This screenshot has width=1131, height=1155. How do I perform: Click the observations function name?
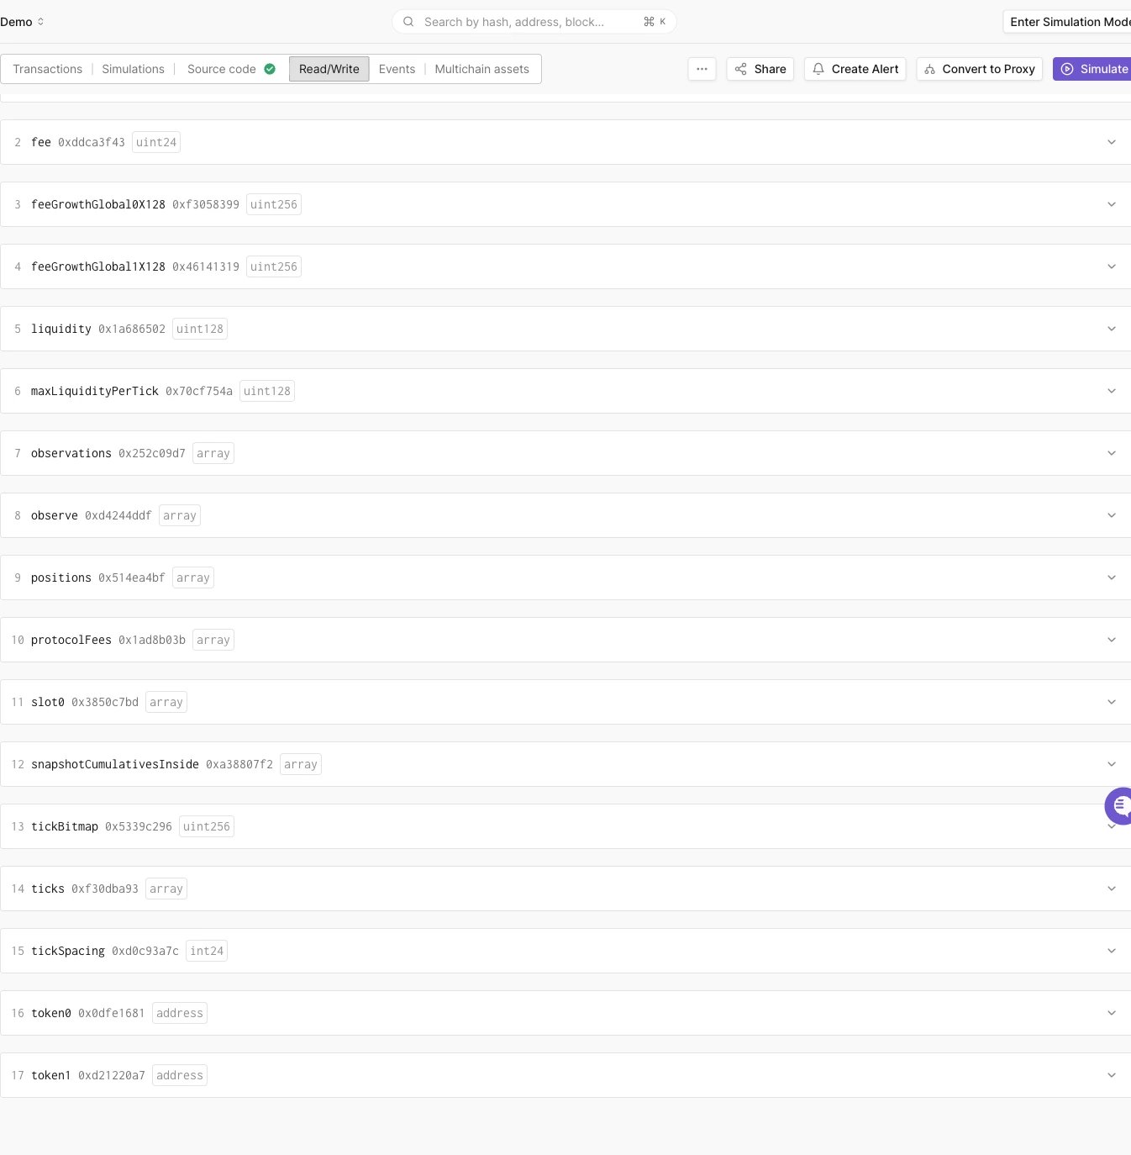[71, 453]
